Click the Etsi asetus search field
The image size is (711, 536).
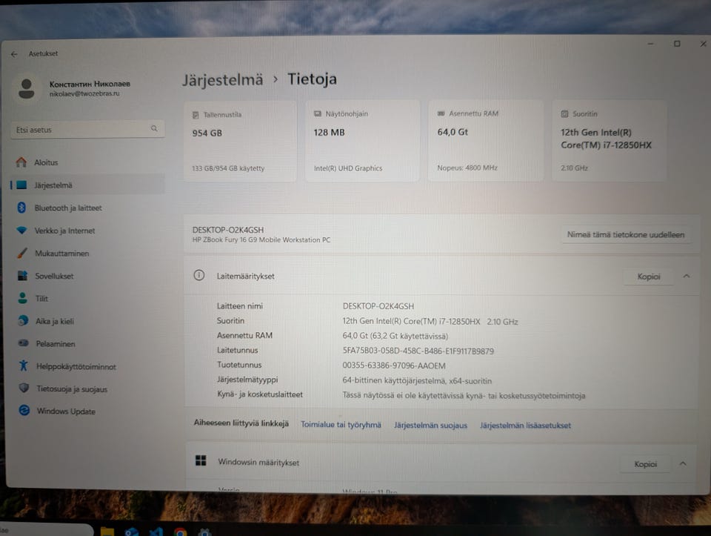tap(87, 129)
